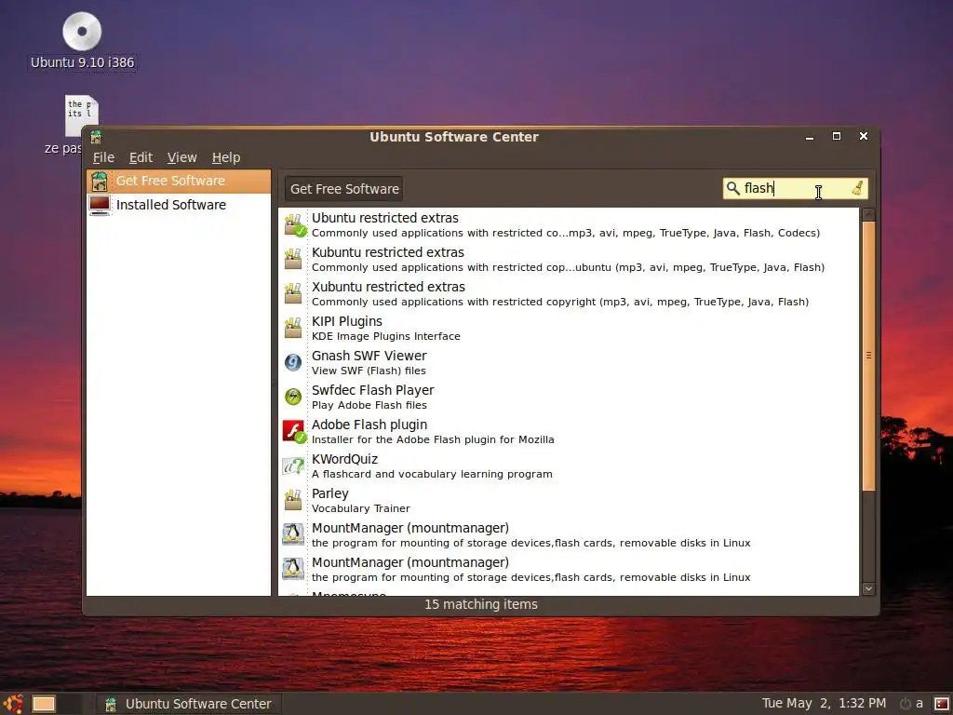
Task: Click the Kubuntu restricted extras package icon
Action: click(293, 259)
